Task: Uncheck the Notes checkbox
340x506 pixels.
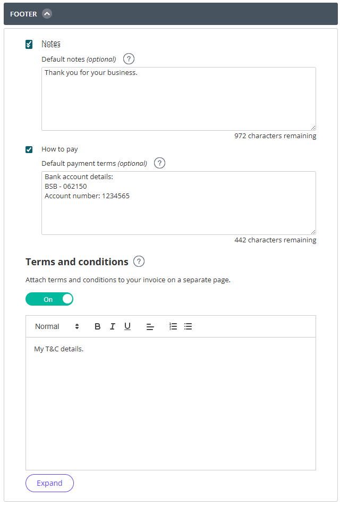Action: click(29, 44)
